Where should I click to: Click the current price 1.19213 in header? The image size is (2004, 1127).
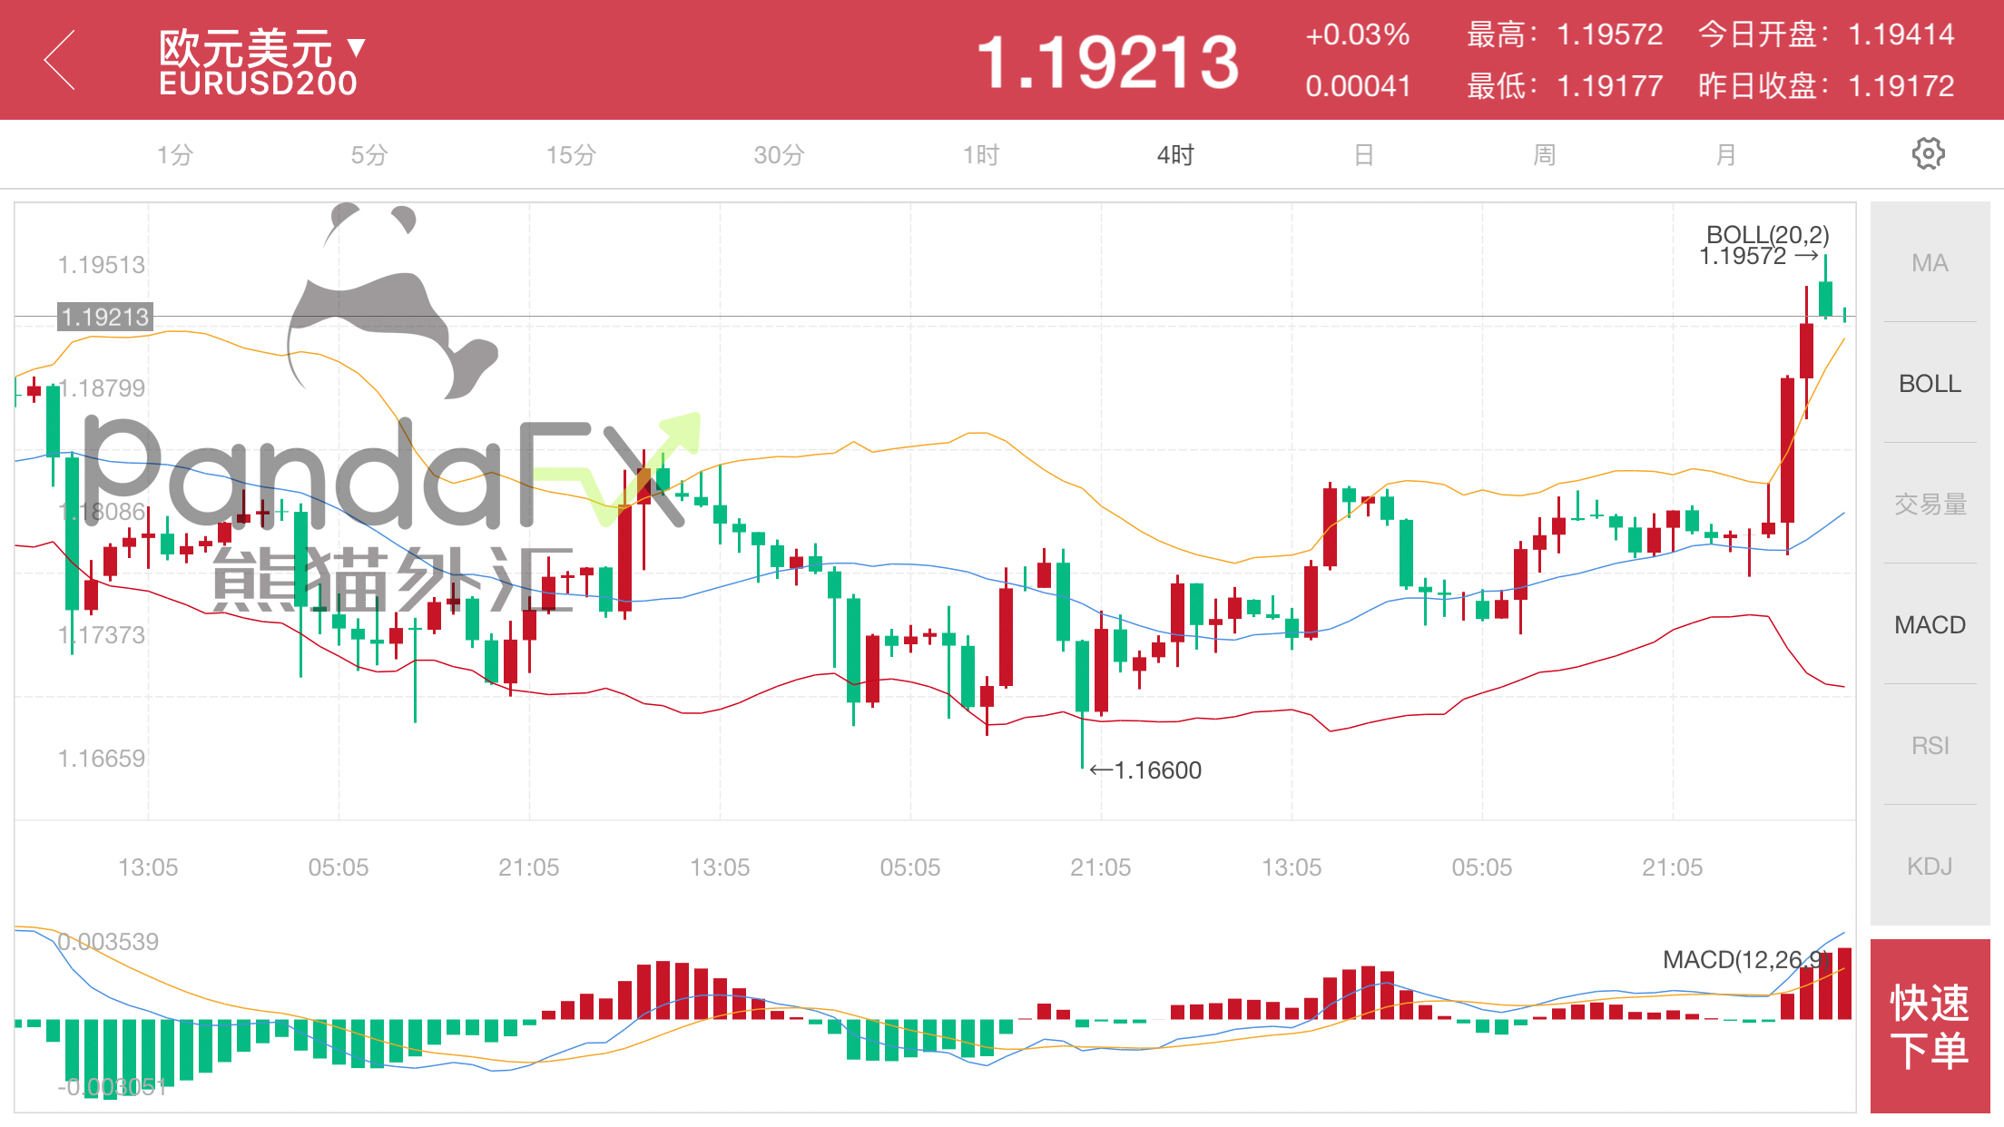(x=1107, y=63)
